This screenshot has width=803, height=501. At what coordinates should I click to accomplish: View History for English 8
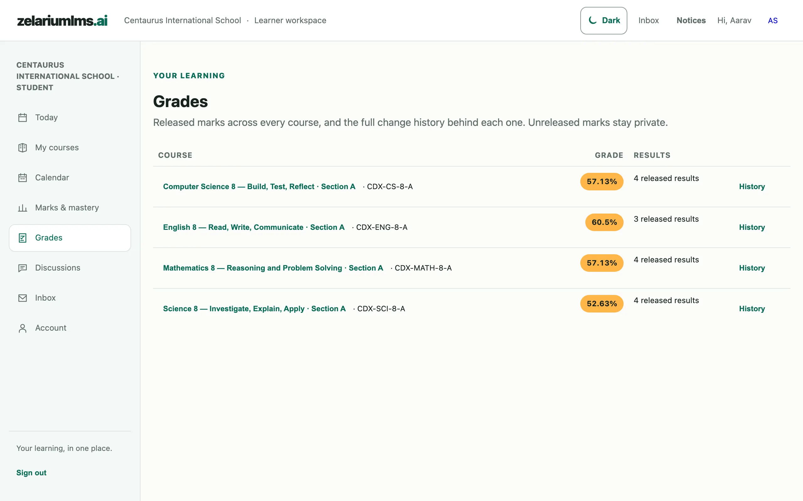click(752, 227)
